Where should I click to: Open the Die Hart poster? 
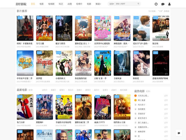point(83,107)
